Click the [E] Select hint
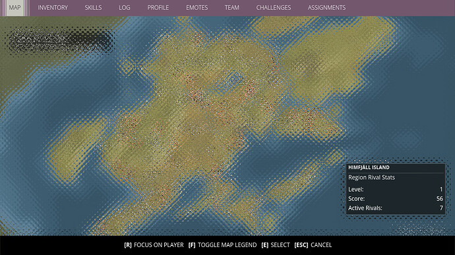 click(276, 245)
